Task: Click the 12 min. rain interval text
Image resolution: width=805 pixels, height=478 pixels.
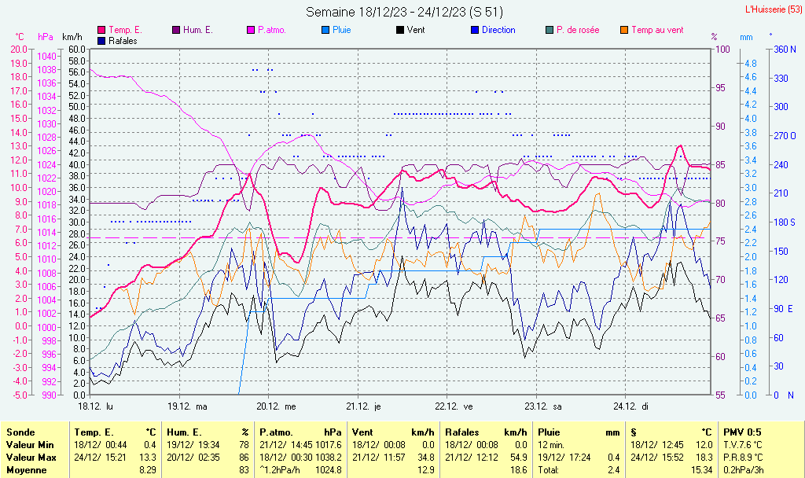Action: tap(551, 445)
